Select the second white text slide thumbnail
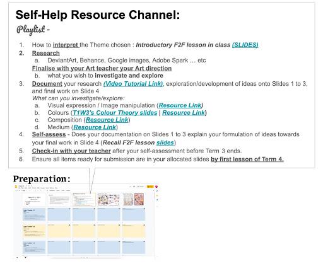The image size is (323, 266). (x=59, y=200)
